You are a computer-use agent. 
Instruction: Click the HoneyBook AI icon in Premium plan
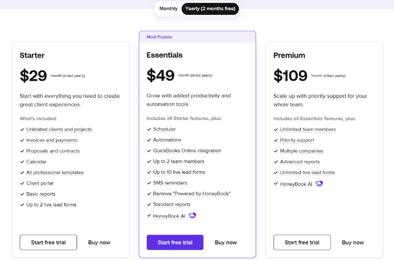(x=319, y=184)
